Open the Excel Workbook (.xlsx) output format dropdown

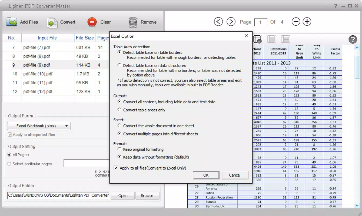coord(39,126)
